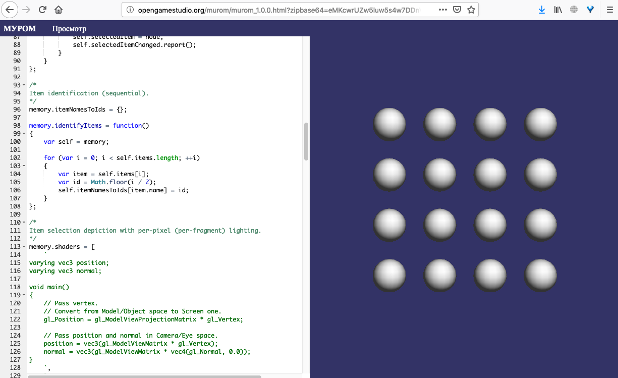
Task: Go back using the browser back arrow
Action: pyautogui.click(x=11, y=10)
